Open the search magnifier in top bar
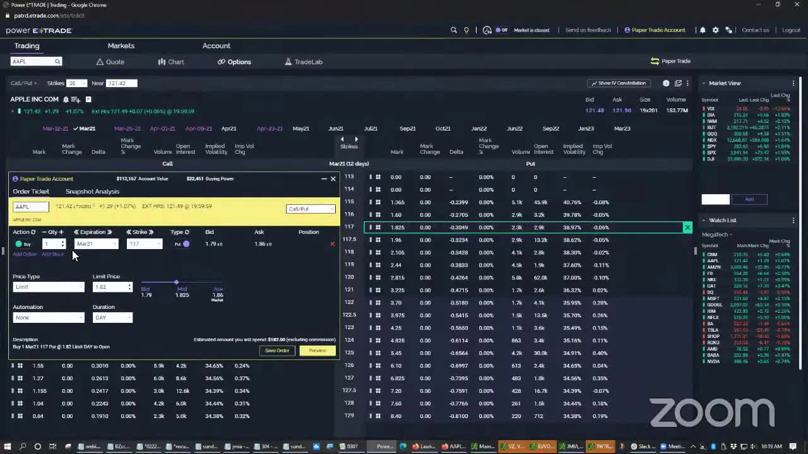This screenshot has width=808, height=454. [x=453, y=30]
